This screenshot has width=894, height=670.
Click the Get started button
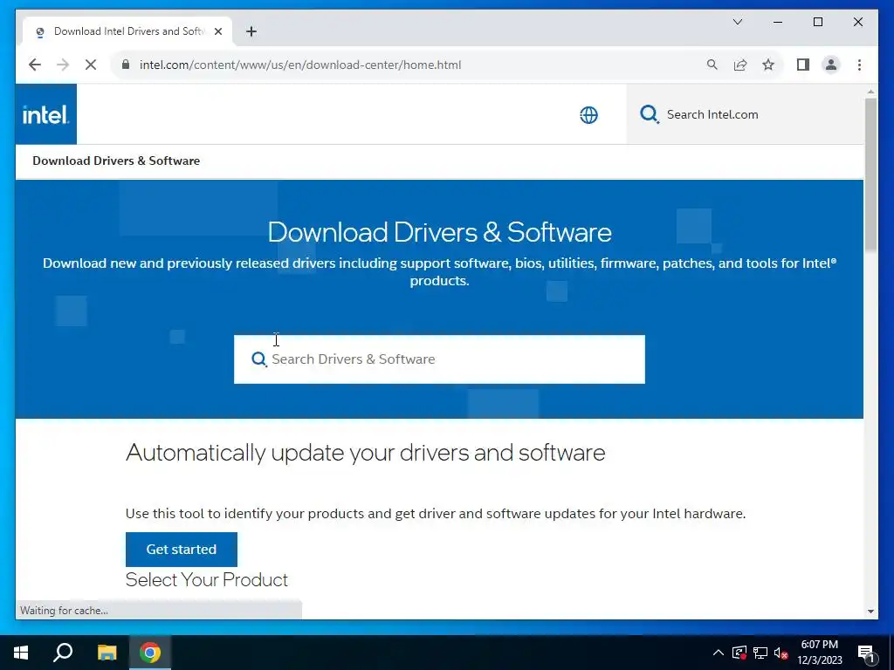182,550
